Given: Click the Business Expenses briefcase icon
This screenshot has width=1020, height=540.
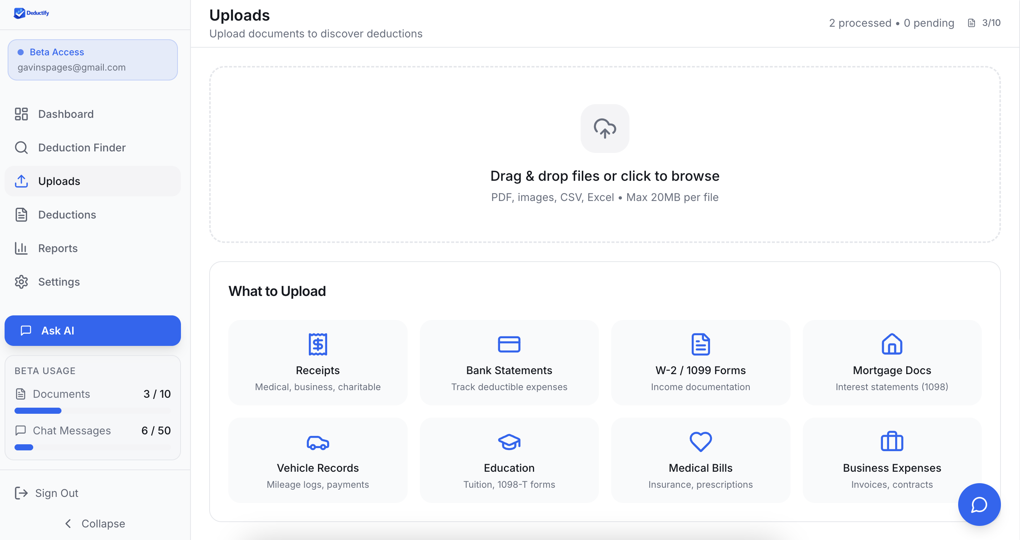Looking at the screenshot, I should click(x=892, y=442).
